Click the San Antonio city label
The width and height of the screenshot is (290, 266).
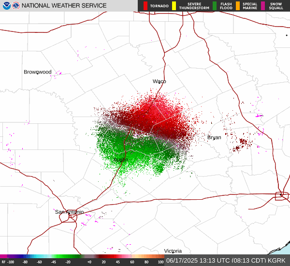coord(69,212)
